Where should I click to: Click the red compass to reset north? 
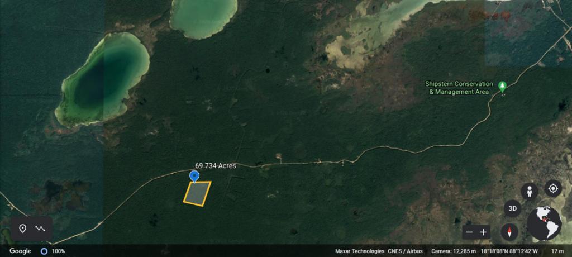click(x=509, y=232)
